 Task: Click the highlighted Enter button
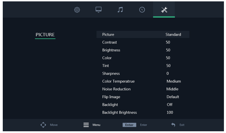pos(129,125)
